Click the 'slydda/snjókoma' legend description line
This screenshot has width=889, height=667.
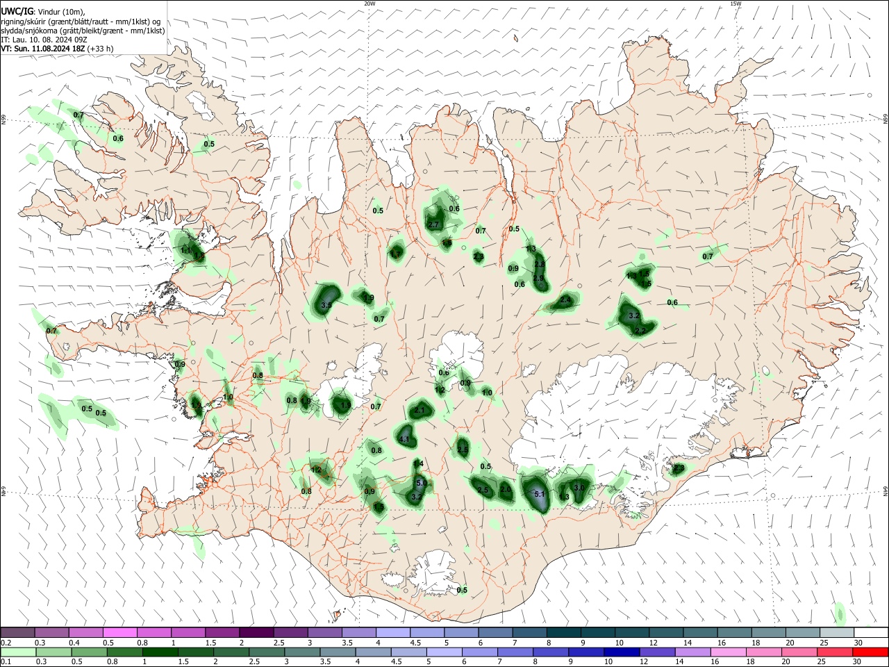click(83, 30)
